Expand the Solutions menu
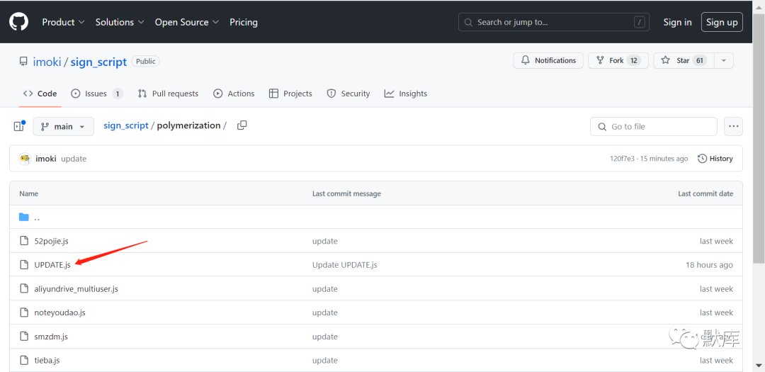Screen dimensions: 765x372 [x=120, y=22]
